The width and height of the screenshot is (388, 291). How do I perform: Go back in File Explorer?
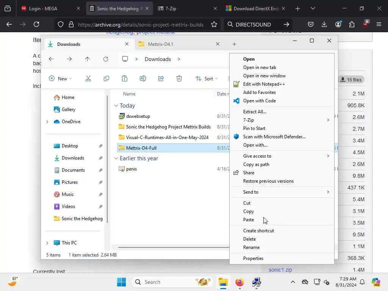coord(51,59)
